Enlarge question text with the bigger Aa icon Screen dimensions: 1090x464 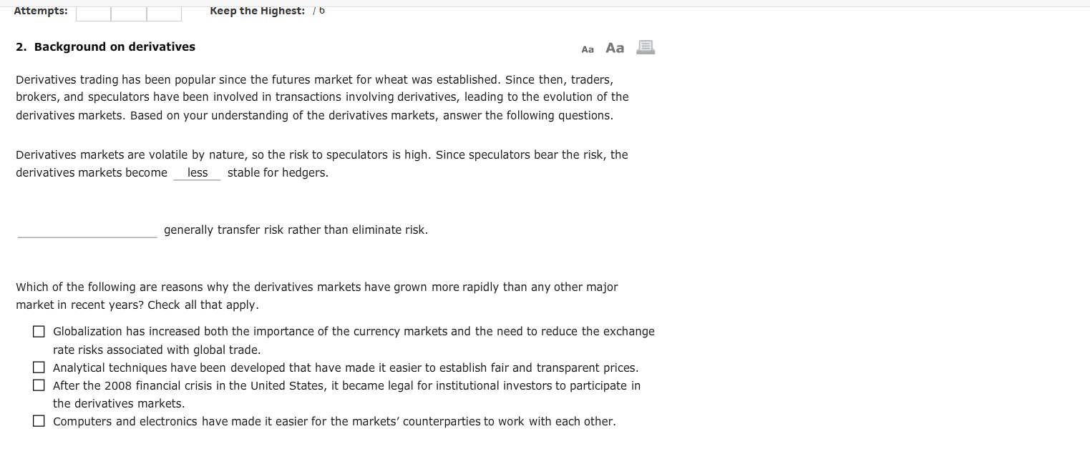614,47
